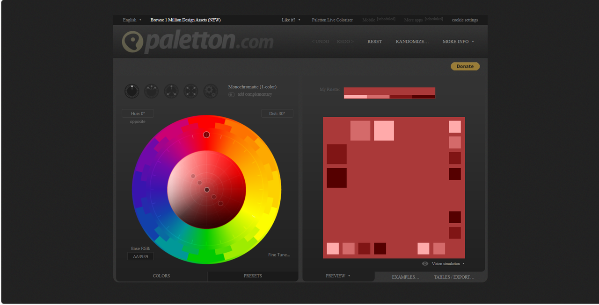Switch to the PRESETS tab
Viewport: 599px width, 305px height.
(253, 276)
